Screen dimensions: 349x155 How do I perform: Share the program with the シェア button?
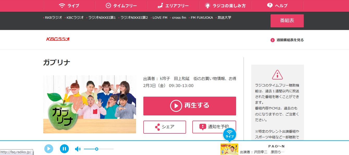(165, 127)
